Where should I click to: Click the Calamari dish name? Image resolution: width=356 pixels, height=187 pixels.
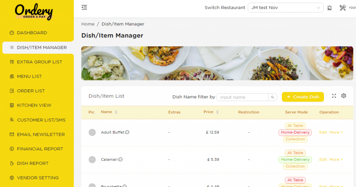(109, 159)
